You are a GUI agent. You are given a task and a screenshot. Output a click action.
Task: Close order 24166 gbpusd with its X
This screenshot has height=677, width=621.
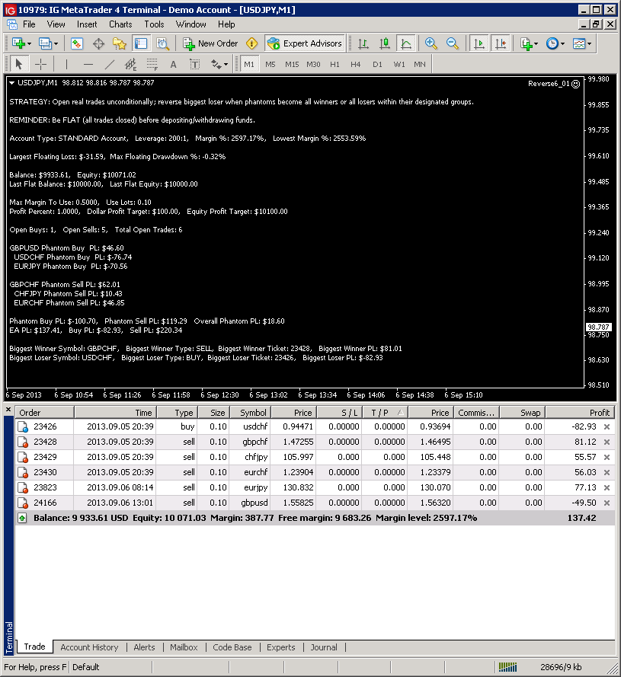607,503
